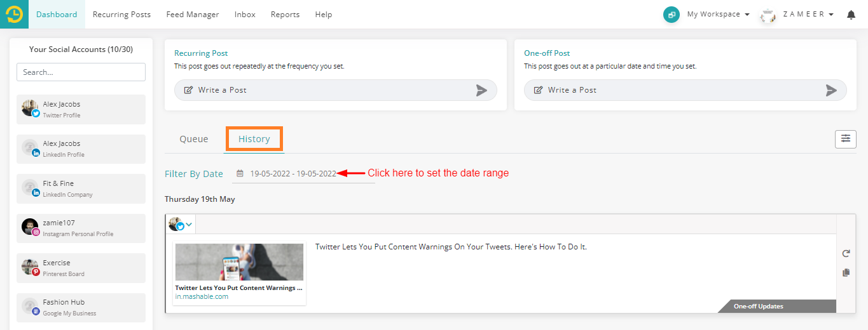Click Alex Jacobs LinkedIn profile avatar
The height and width of the screenshot is (330, 868).
pos(31,148)
